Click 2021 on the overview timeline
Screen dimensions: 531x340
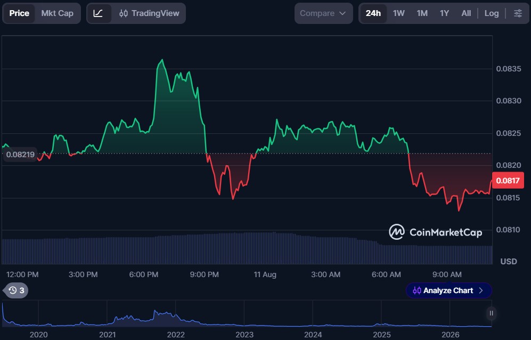(108, 335)
